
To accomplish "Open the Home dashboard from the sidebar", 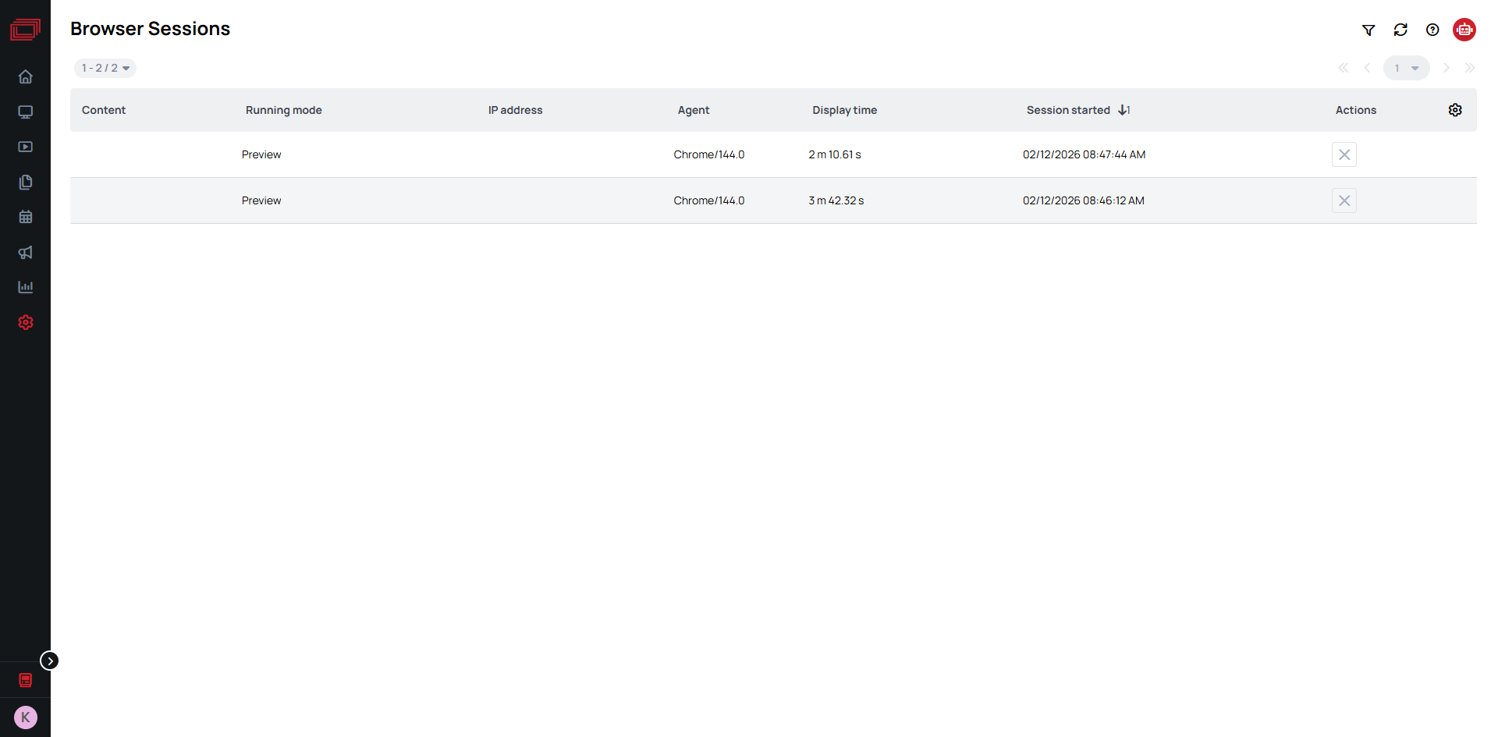I will tap(26, 76).
